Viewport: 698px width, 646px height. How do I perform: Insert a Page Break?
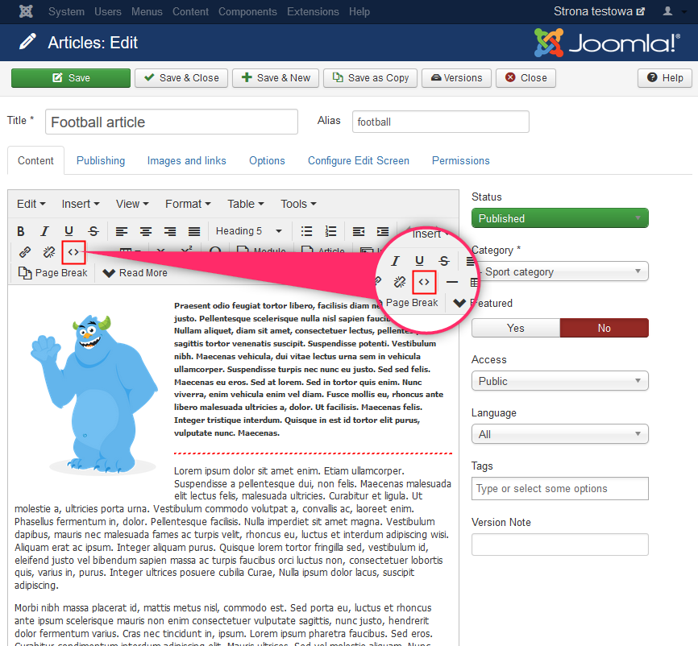[x=52, y=273]
